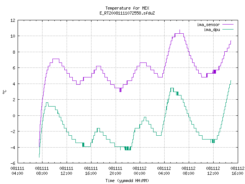245x184 pixels.
Task: Click the x-axis label 081111 04:00
Action: [17, 171]
